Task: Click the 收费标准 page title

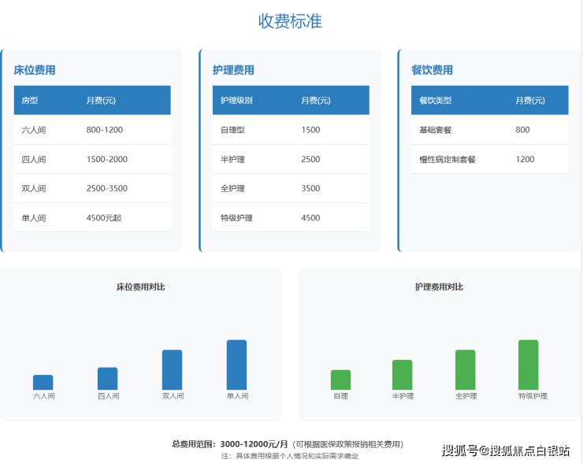Action: [290, 21]
